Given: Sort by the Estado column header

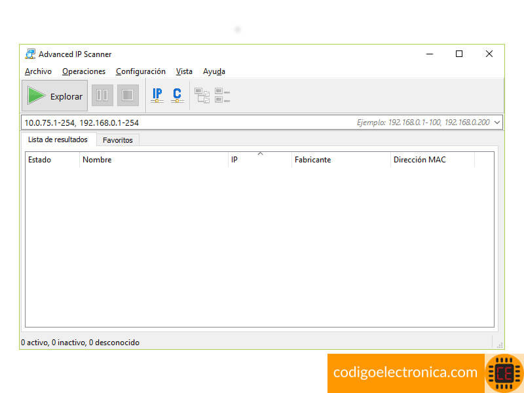Looking at the screenshot, I should tap(52, 160).
